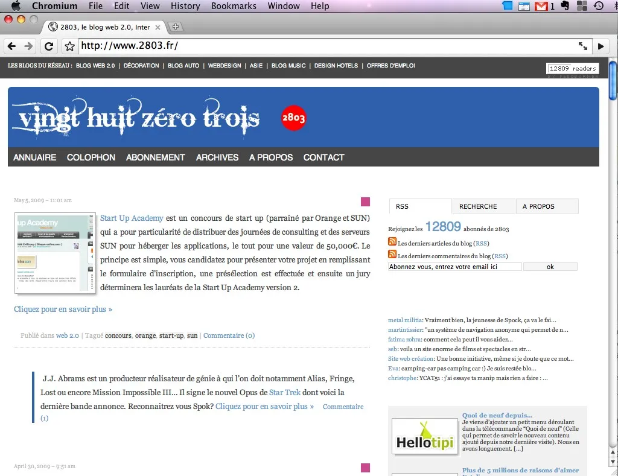Screen dimensions: 618x476
Task: Open metal militia's comment link
Action: (405, 320)
